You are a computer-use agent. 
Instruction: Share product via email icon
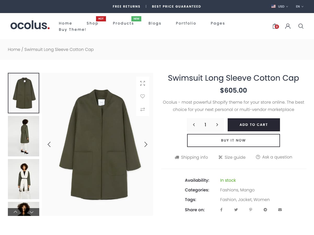(280, 210)
